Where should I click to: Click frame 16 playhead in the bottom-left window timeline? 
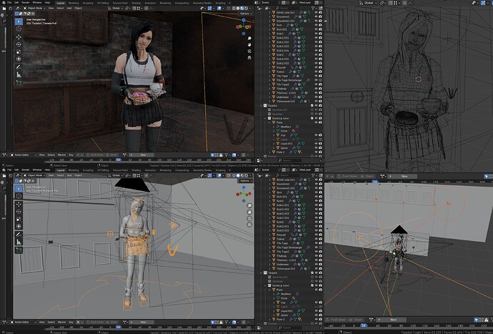[x=118, y=327]
